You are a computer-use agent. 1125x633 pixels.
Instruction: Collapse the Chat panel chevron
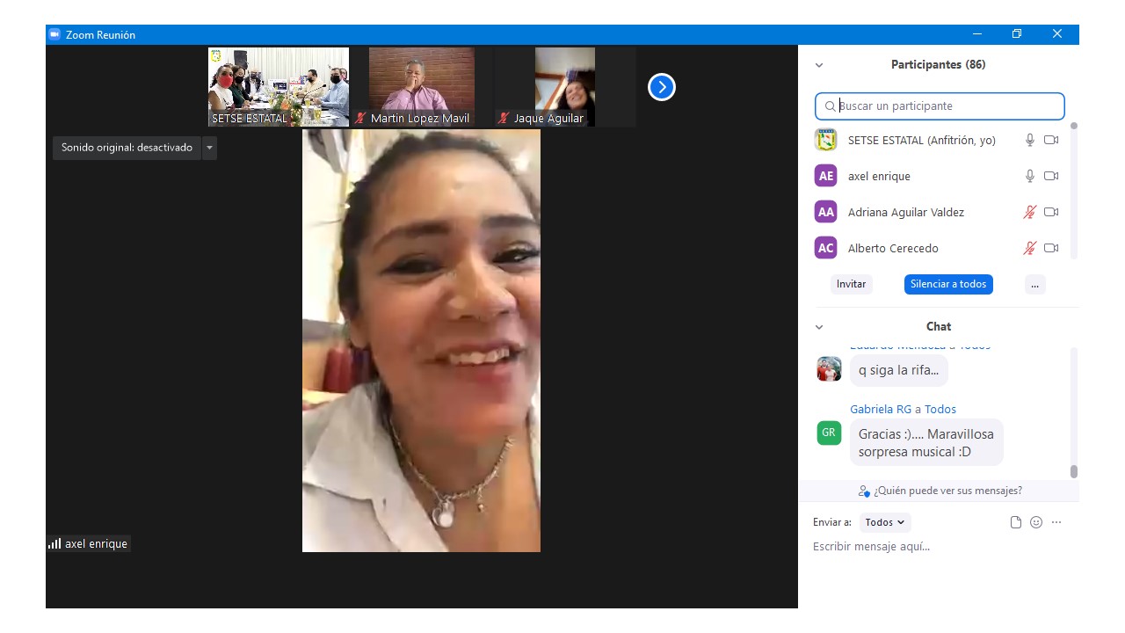point(819,327)
